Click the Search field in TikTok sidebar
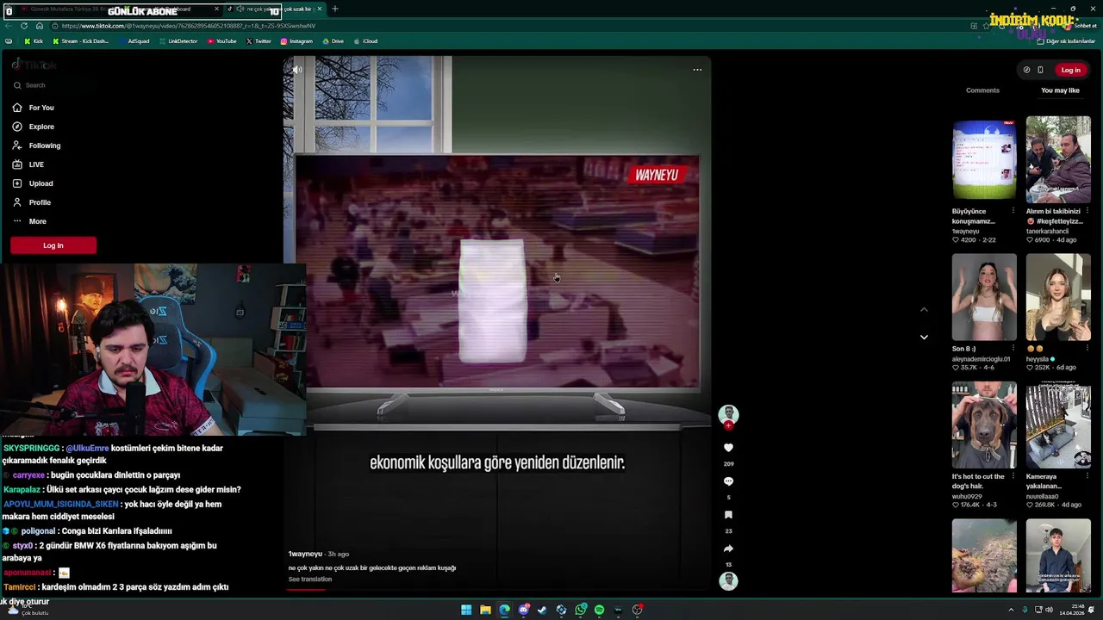Image resolution: width=1103 pixels, height=620 pixels. [x=52, y=85]
